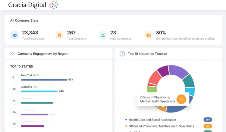This screenshot has height=132, width=226.
Task: Click the Gracia Digital title text
Action: pos(27,5)
